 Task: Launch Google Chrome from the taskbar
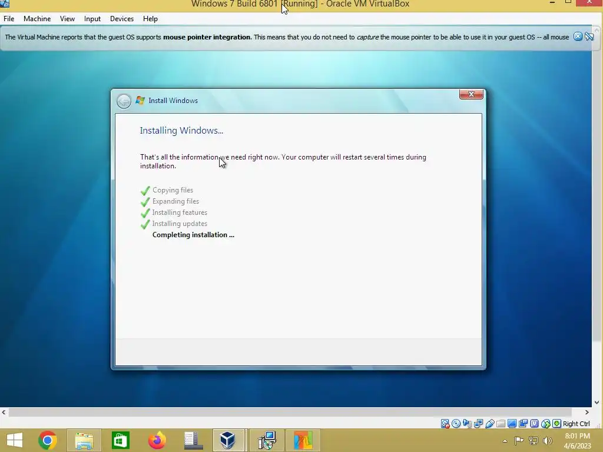point(48,440)
